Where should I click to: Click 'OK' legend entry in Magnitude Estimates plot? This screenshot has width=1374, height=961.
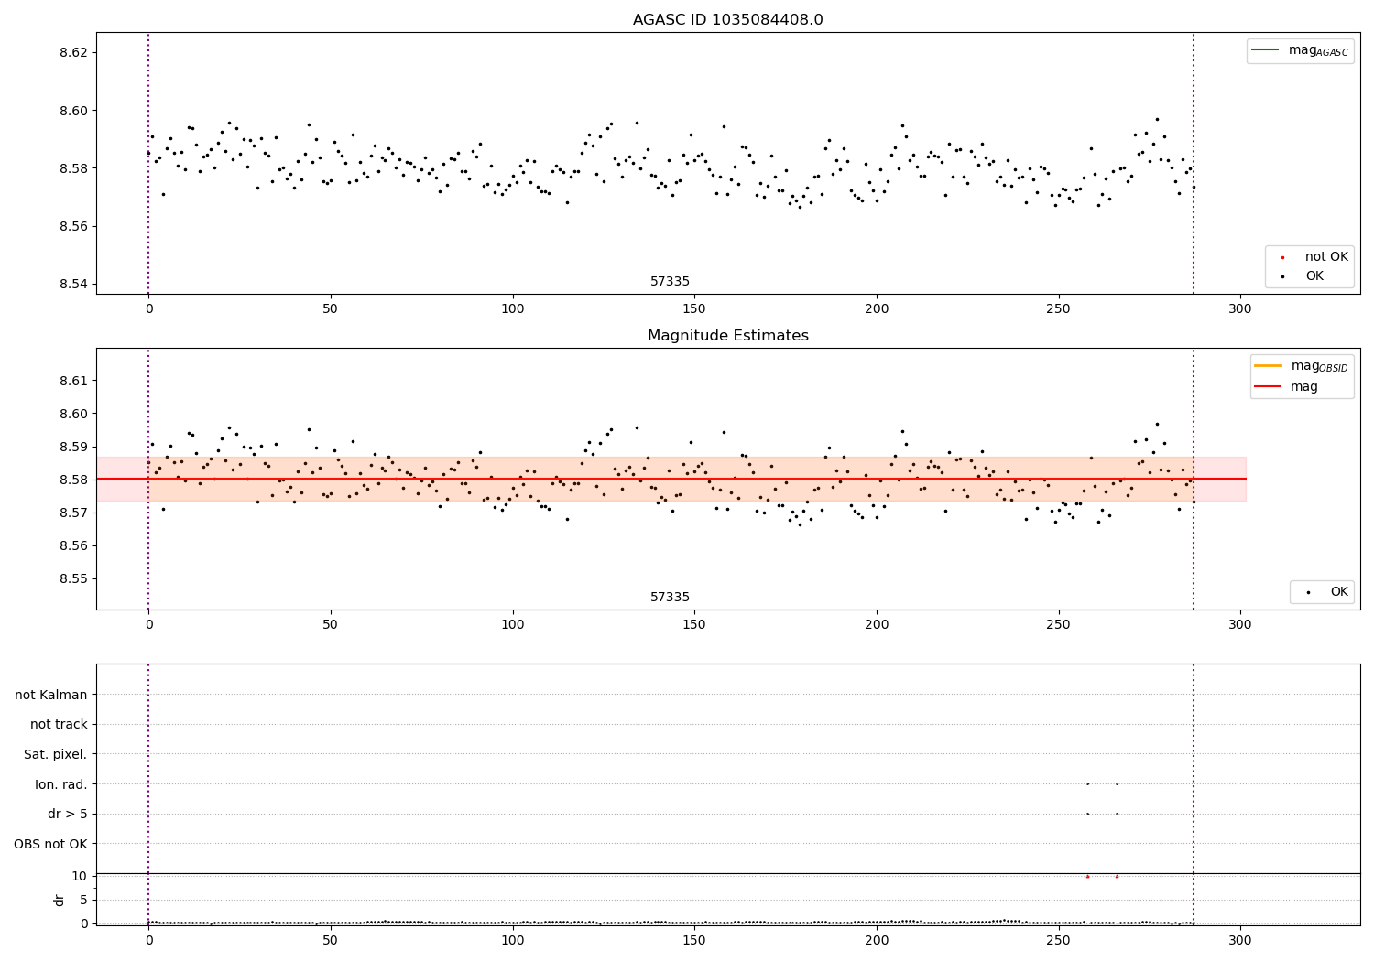[x=1326, y=592]
